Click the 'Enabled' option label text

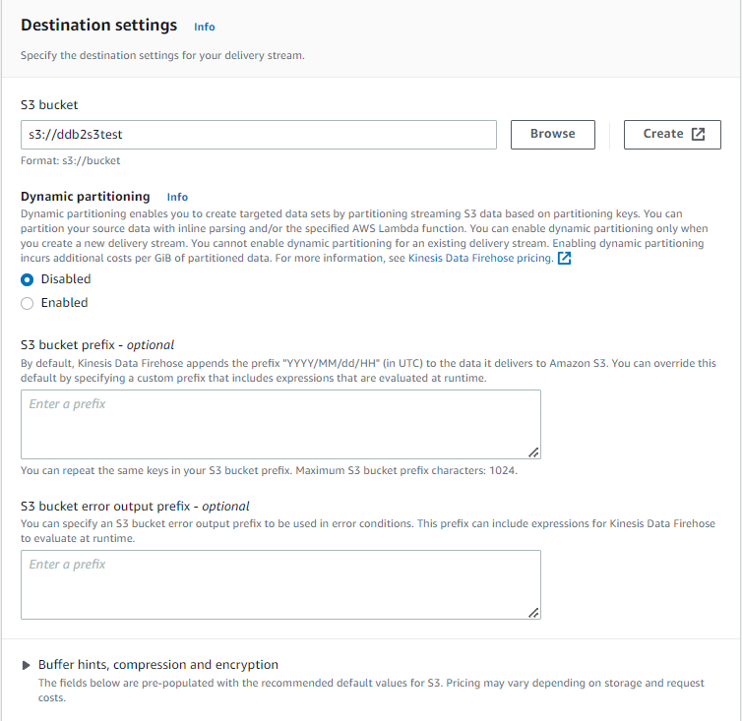tap(64, 303)
